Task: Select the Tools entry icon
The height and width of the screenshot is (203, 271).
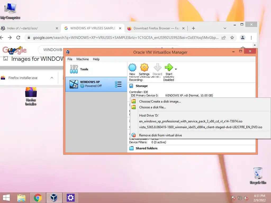Action: click(x=74, y=69)
